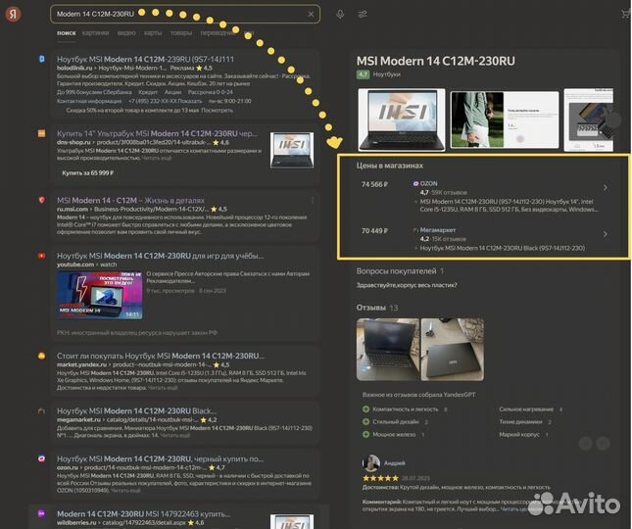Click the ru.msi.com result favicon
Image resolution: width=632 pixels, height=529 pixels.
click(x=42, y=200)
